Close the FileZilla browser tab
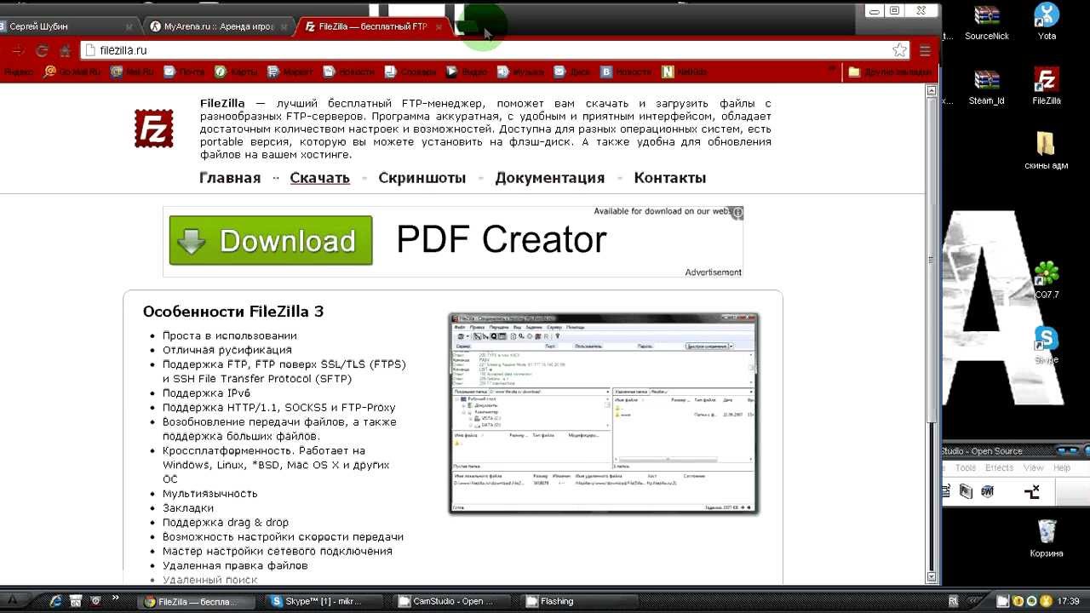 (439, 26)
